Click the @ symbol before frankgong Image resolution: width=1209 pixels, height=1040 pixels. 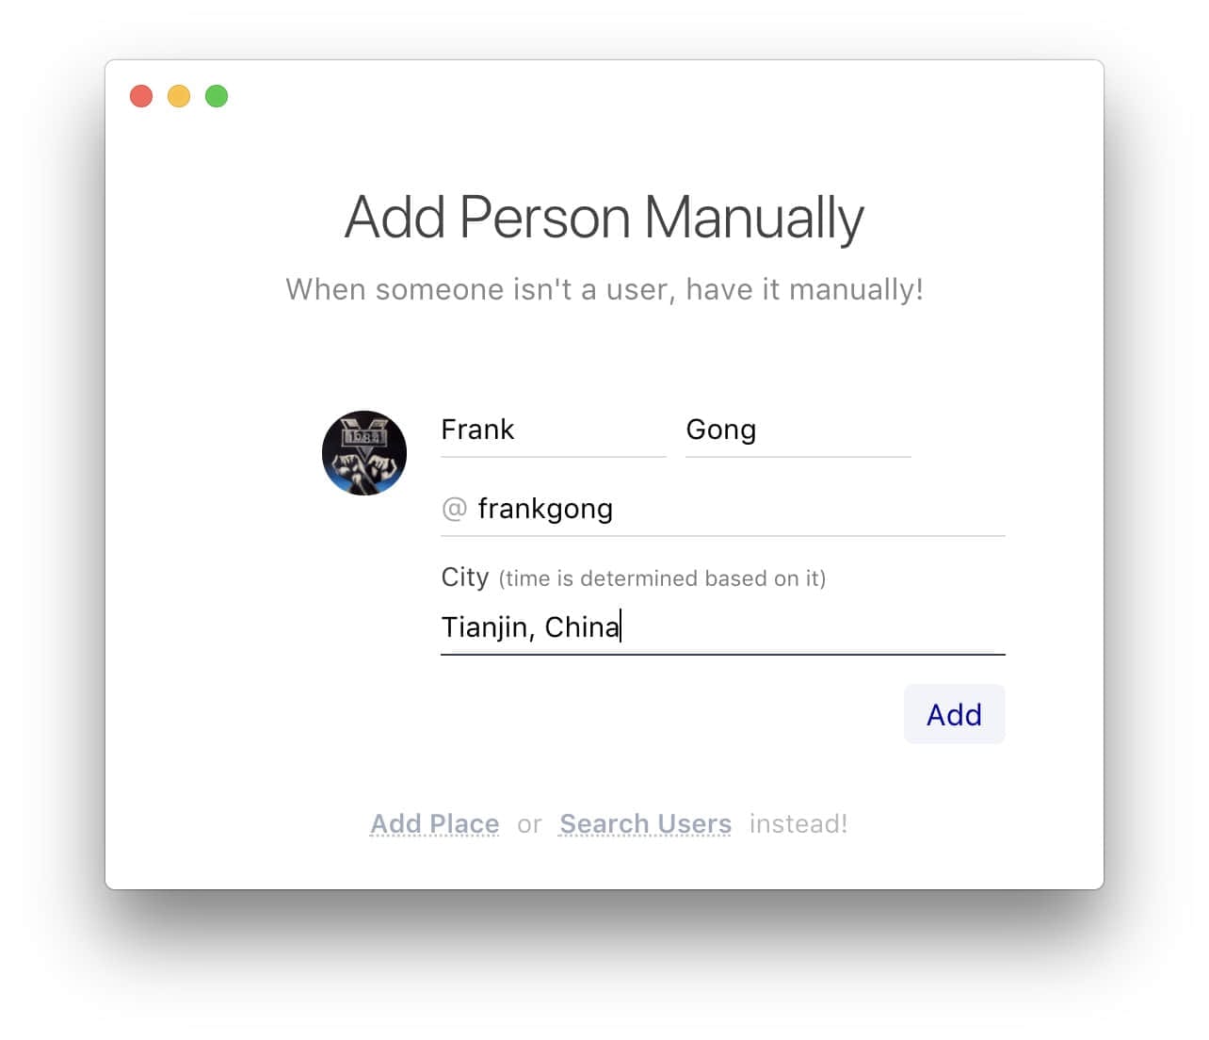(x=454, y=509)
